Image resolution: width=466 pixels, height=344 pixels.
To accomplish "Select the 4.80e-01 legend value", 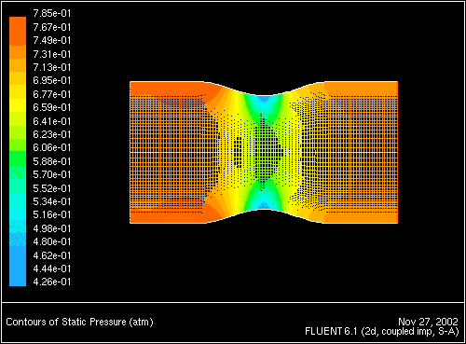I will tap(52, 241).
